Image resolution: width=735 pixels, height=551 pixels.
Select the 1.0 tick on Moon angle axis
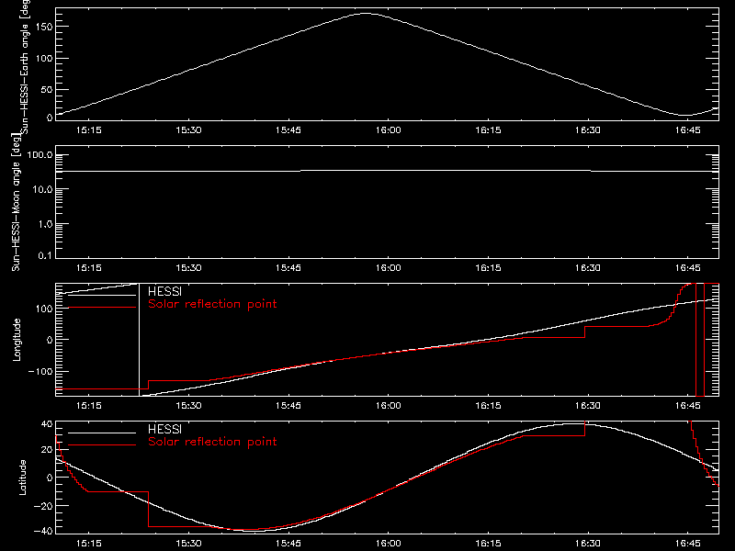45,224
